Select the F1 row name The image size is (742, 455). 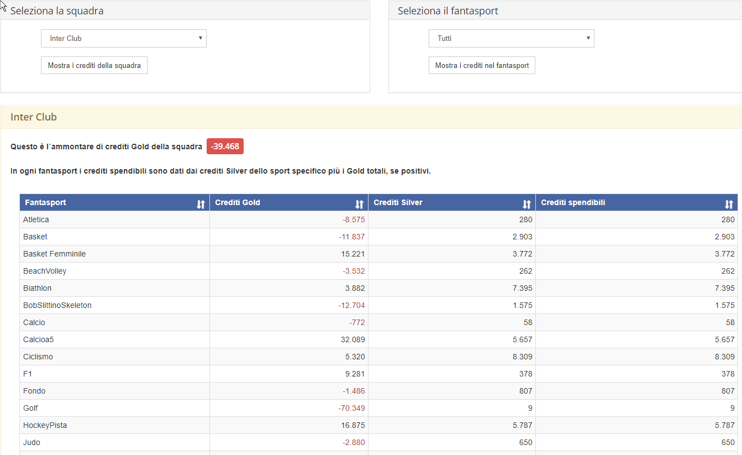click(28, 374)
